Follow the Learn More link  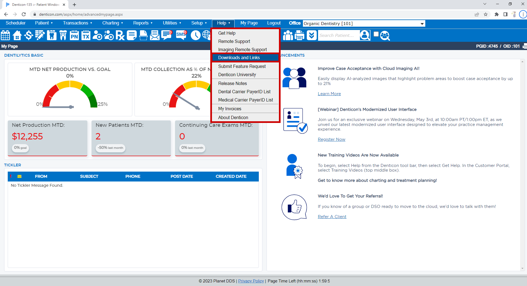pos(329,94)
